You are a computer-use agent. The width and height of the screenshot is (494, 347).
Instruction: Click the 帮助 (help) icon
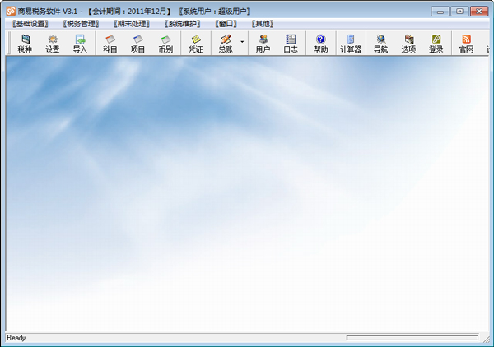pos(320,44)
